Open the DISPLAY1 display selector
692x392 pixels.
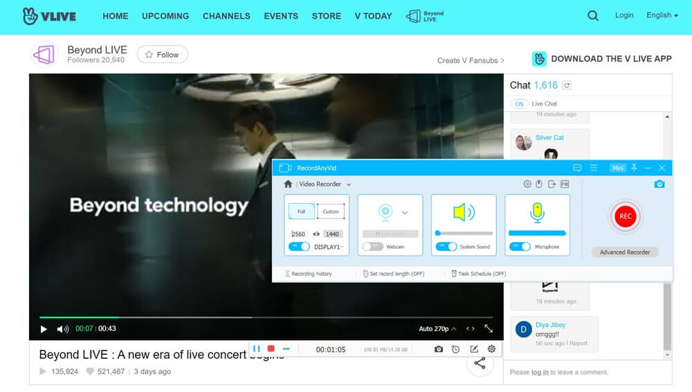coord(328,247)
